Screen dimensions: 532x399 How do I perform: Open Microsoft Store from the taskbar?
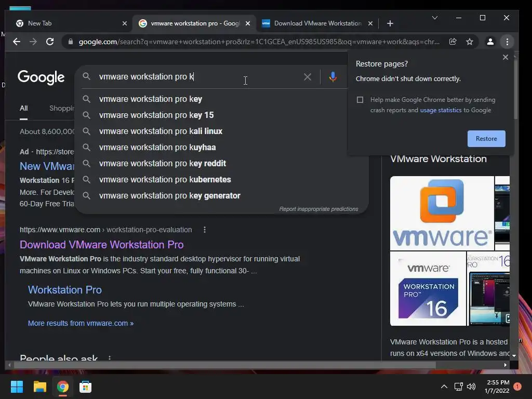click(x=86, y=387)
